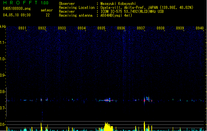Select the 0933 time marker
This screenshot has width=207, height=131.
coord(62,28)
